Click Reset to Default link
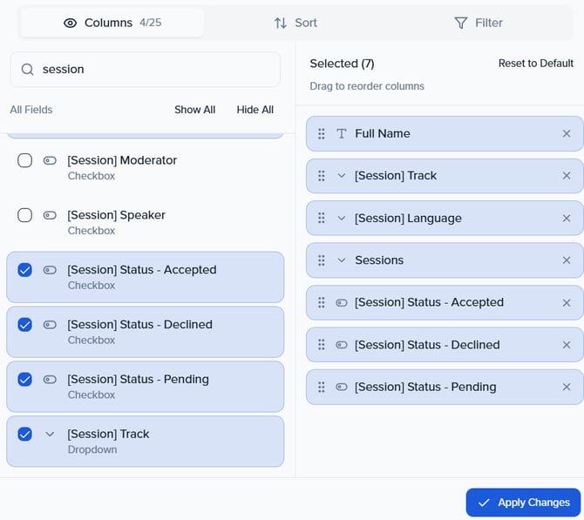The height and width of the screenshot is (520, 584). (x=535, y=64)
